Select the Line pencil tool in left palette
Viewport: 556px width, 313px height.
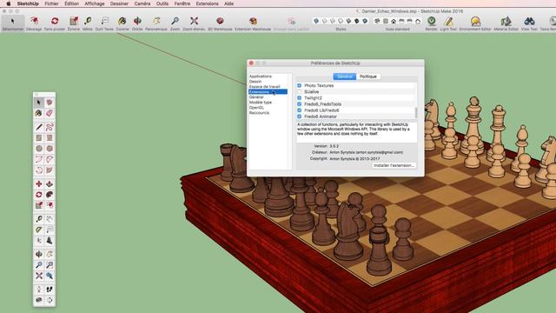pos(39,127)
